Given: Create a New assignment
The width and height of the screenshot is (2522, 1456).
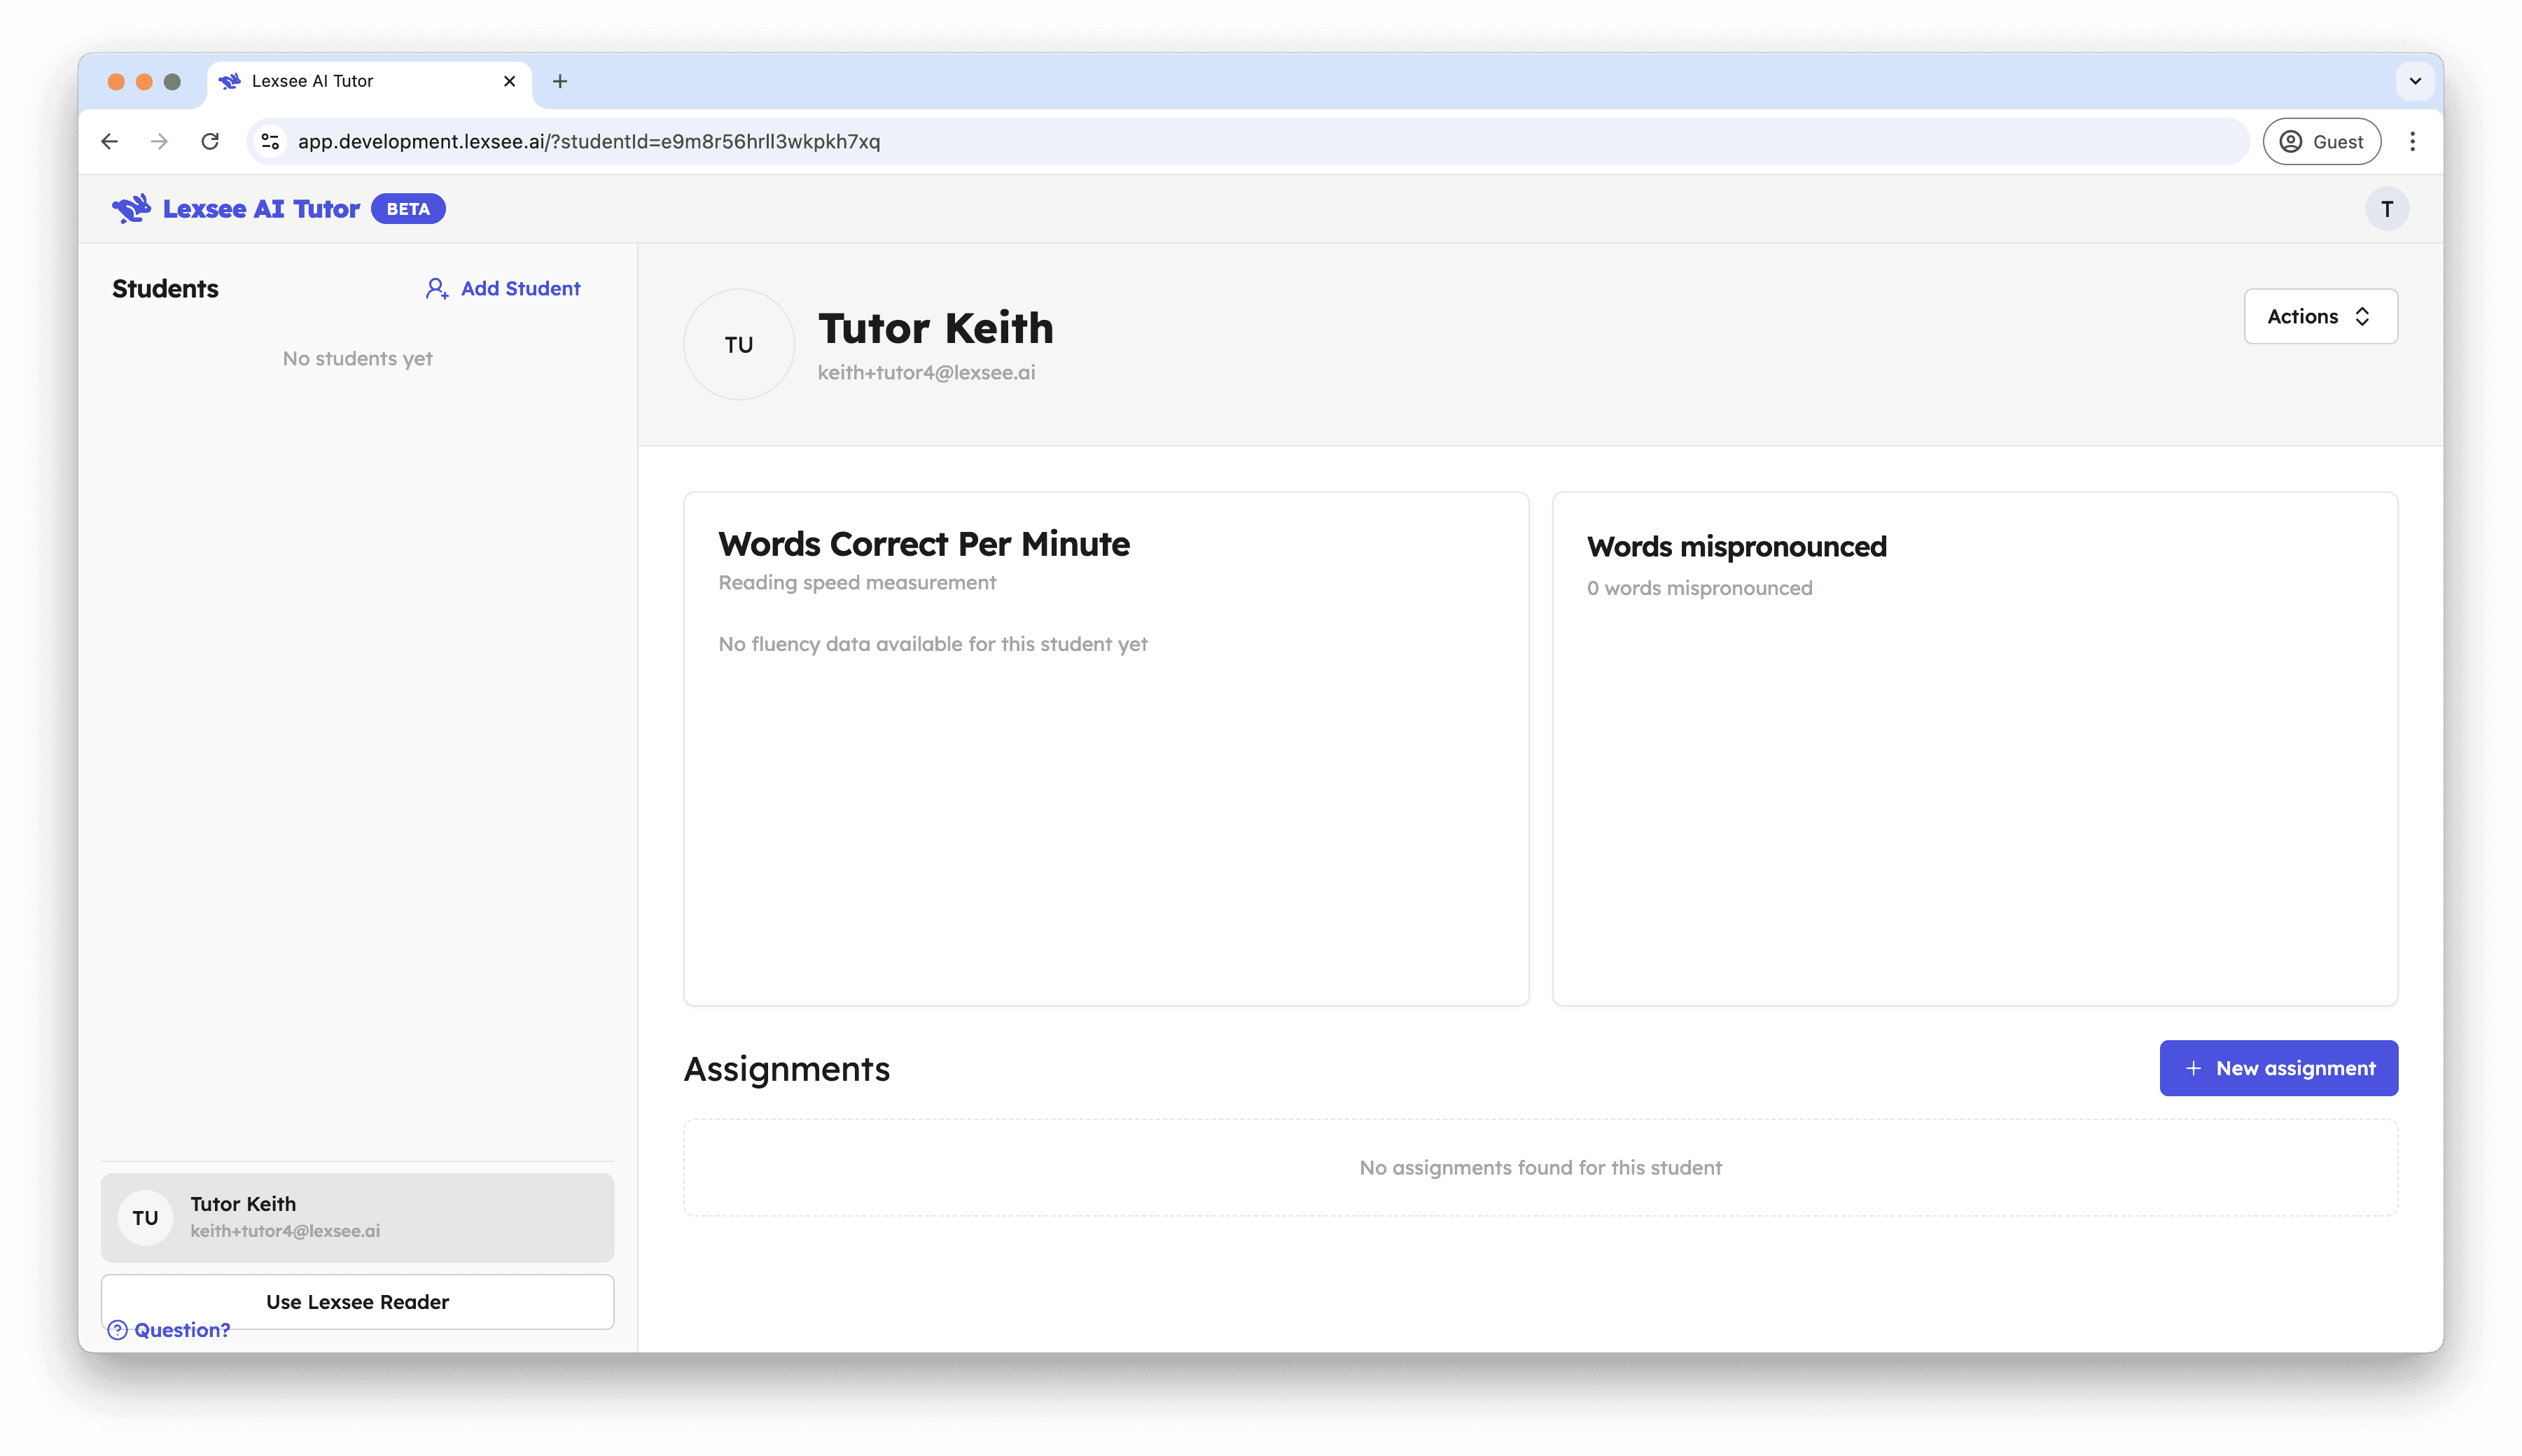Looking at the screenshot, I should click(x=2278, y=1067).
